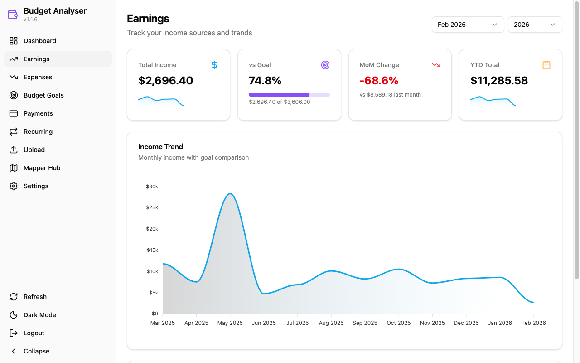Select the Dashboard grid icon in sidebar
The height and width of the screenshot is (363, 580).
14,41
